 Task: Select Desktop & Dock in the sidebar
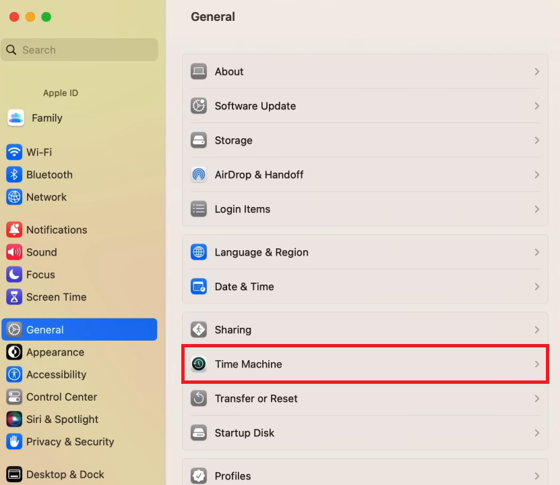pos(15,474)
